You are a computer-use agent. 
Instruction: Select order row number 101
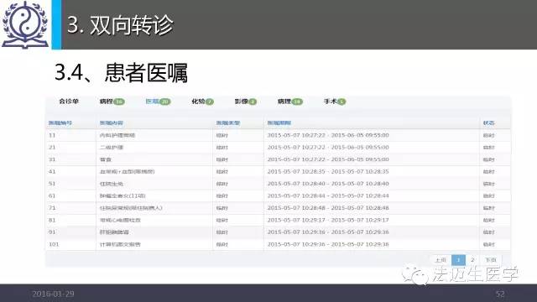(278, 244)
